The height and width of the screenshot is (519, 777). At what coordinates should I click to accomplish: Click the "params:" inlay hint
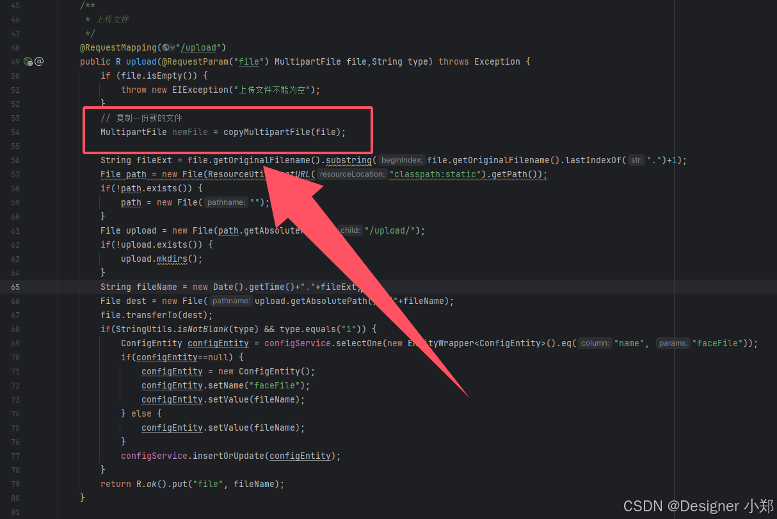[x=673, y=343]
